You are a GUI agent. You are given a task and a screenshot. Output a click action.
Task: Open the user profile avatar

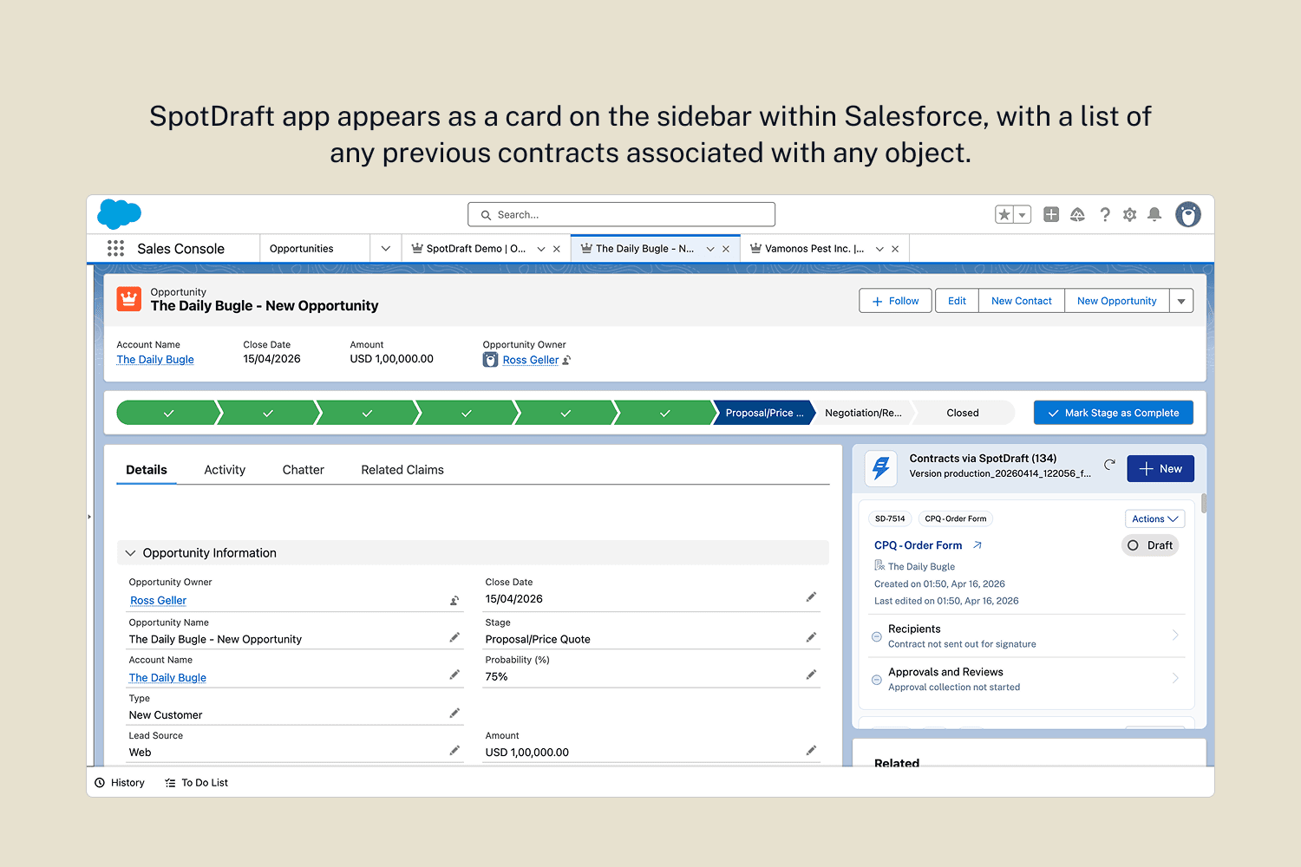pos(1188,214)
